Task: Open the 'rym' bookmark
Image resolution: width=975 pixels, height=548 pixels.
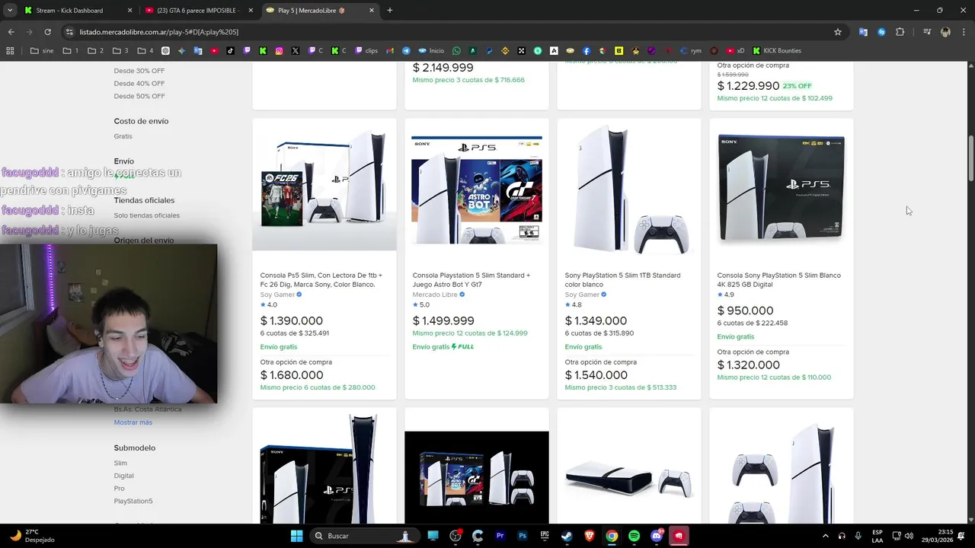Action: [x=690, y=51]
